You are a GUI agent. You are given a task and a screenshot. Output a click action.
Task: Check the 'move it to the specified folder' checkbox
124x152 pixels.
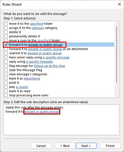6,24
